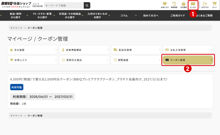Open 配送先管理 button
Screen dimensions: 220x135
136,50
